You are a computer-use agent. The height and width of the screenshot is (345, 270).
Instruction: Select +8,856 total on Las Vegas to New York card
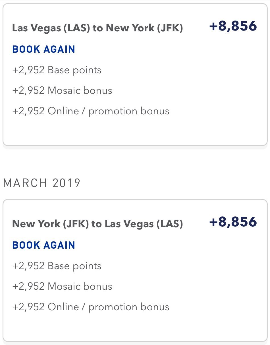(x=233, y=26)
